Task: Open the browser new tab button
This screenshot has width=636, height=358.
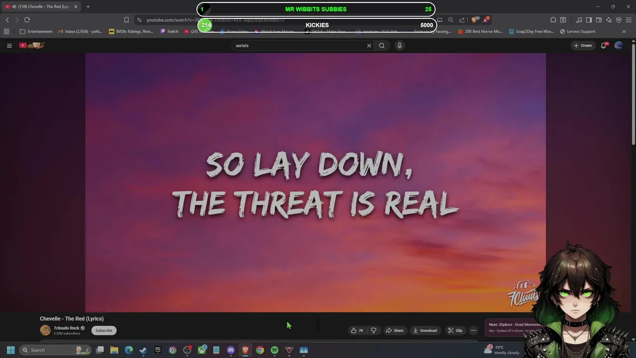Action: coord(88,6)
